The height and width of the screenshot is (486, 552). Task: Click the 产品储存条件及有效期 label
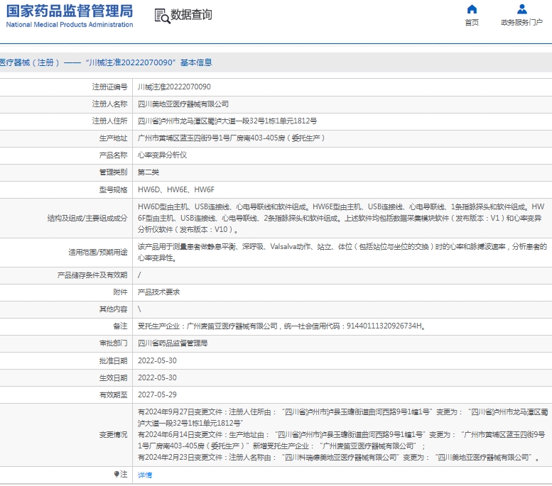pos(92,275)
